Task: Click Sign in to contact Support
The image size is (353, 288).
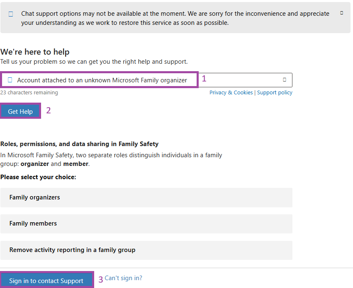Action: (46, 281)
